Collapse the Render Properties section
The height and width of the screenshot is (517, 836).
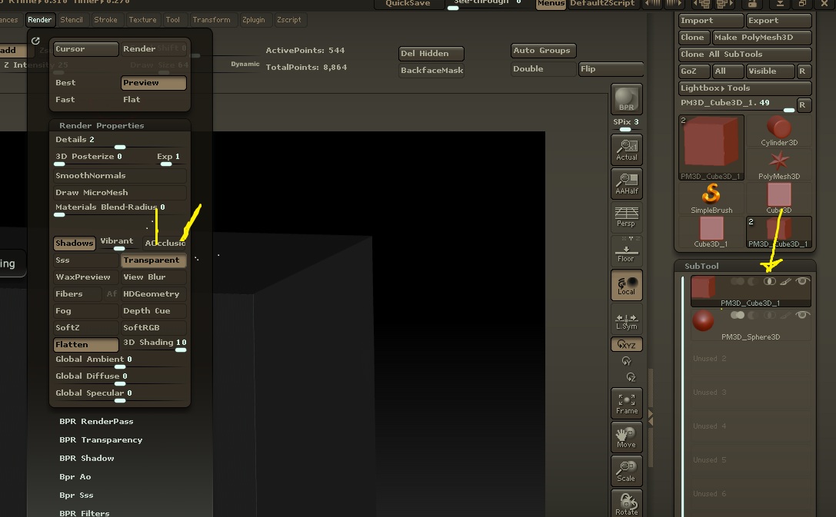(102, 126)
